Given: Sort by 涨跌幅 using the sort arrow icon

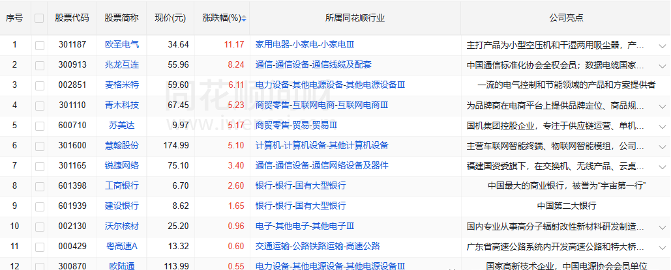Looking at the screenshot, I should [x=244, y=18].
